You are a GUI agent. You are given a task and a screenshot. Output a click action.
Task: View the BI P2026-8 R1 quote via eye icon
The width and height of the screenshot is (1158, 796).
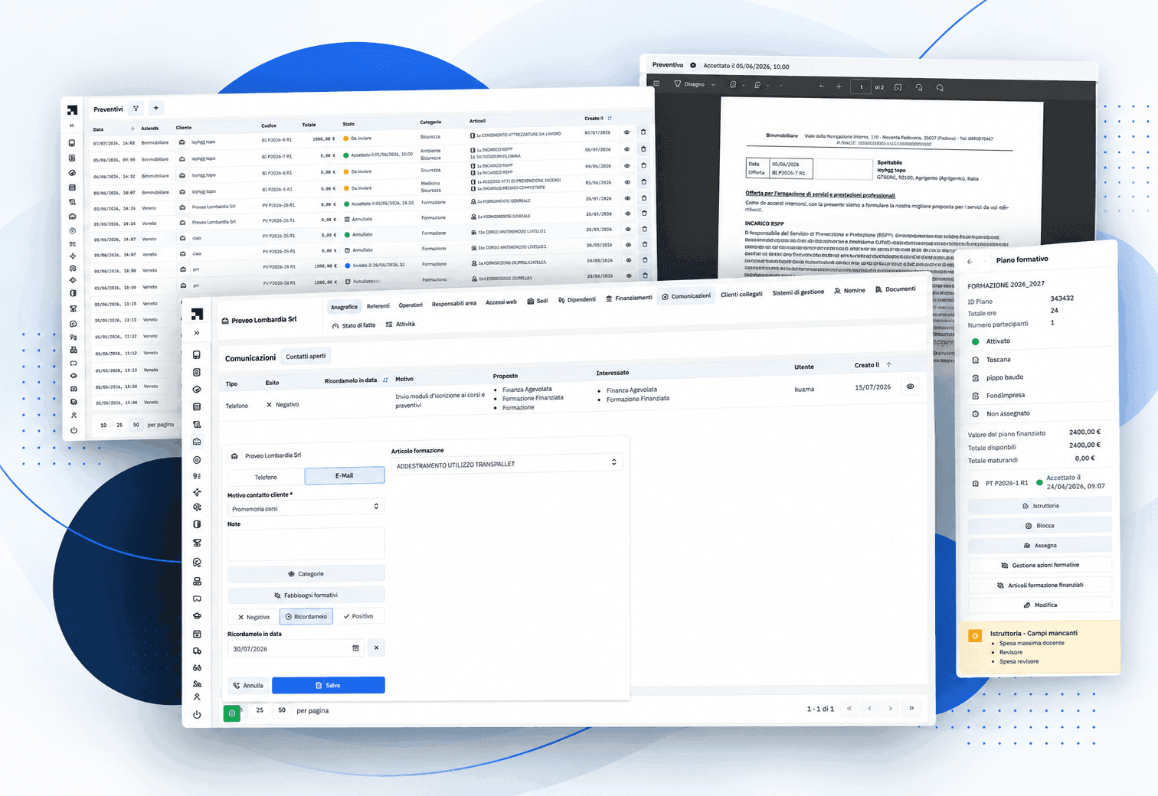point(626,132)
